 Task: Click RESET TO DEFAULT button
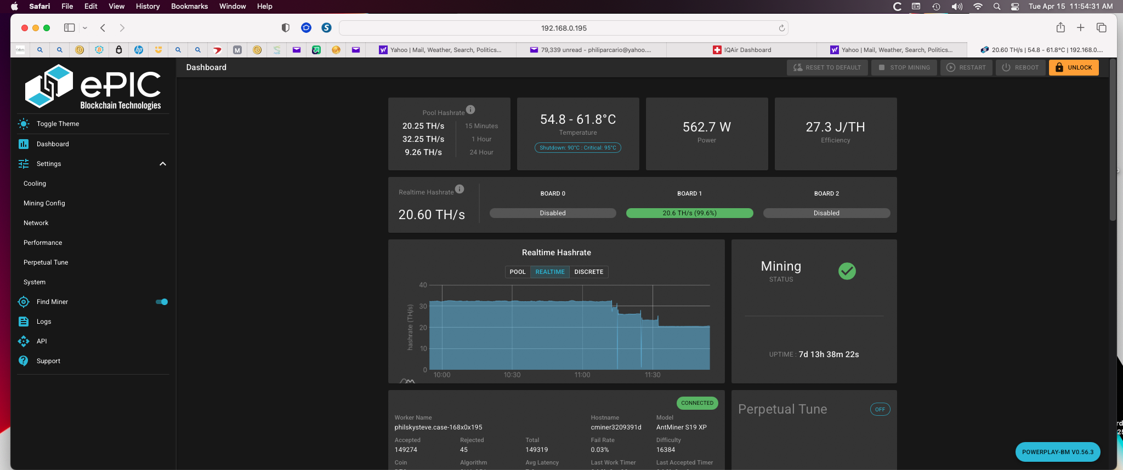(x=827, y=67)
